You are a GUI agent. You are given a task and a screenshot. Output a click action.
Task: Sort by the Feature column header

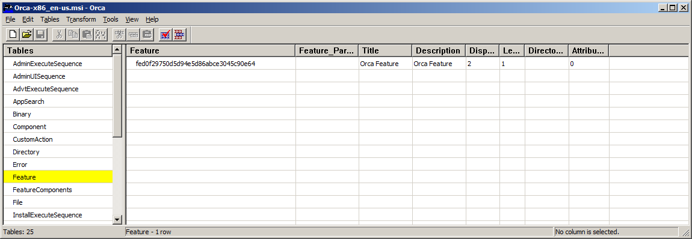pyautogui.click(x=211, y=50)
